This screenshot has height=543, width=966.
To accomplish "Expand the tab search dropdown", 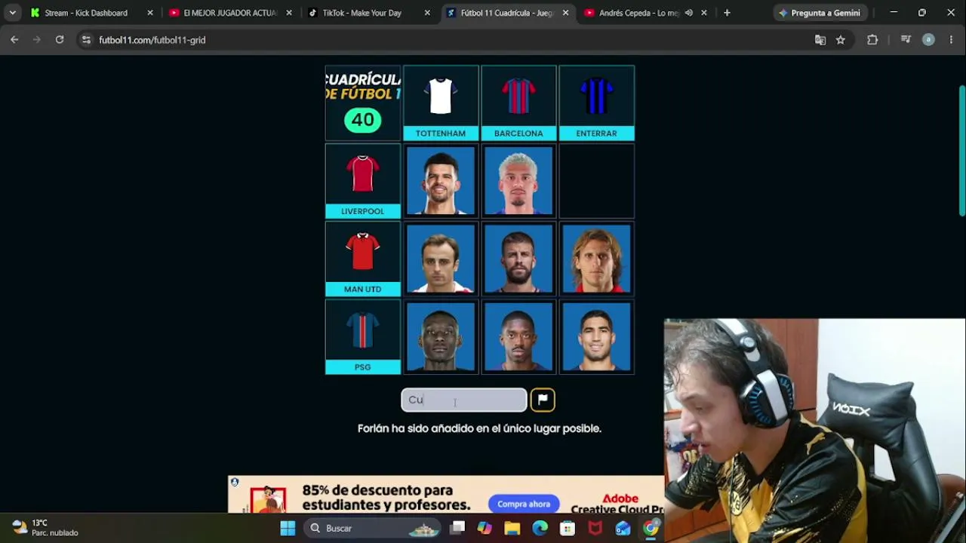I will click(13, 13).
